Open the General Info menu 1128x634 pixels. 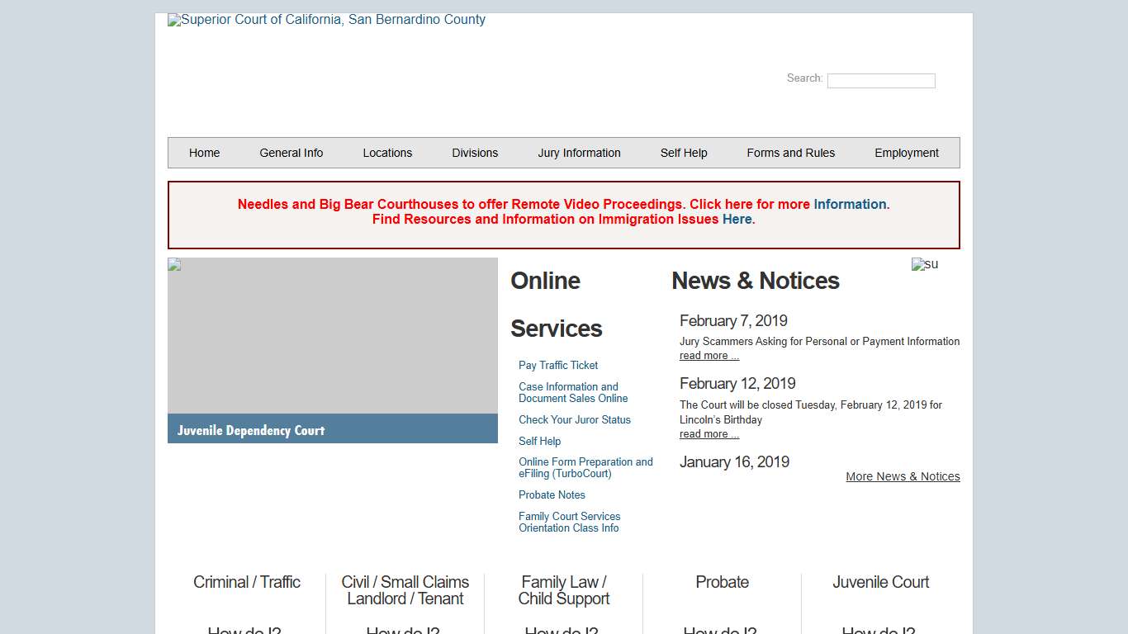tap(291, 153)
